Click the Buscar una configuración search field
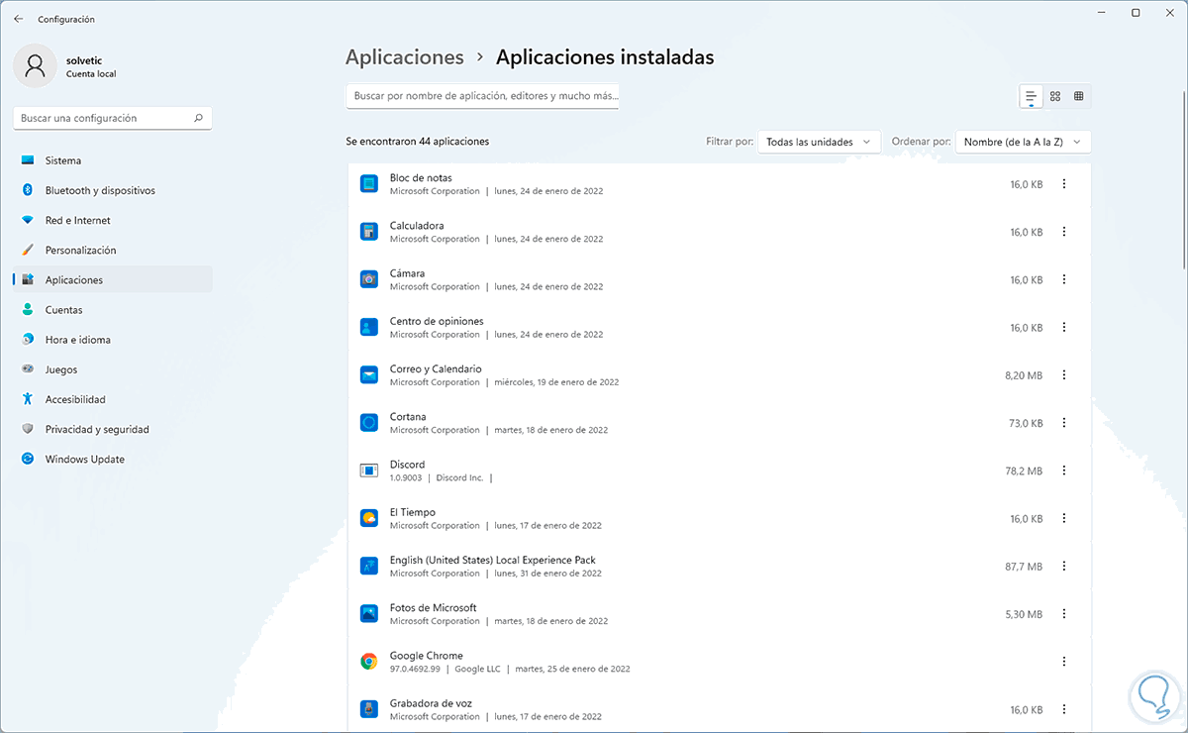 pyautogui.click(x=113, y=118)
